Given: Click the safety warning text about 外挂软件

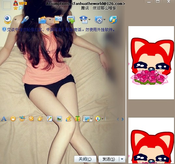Looking at the screenshot, I should [61, 30].
